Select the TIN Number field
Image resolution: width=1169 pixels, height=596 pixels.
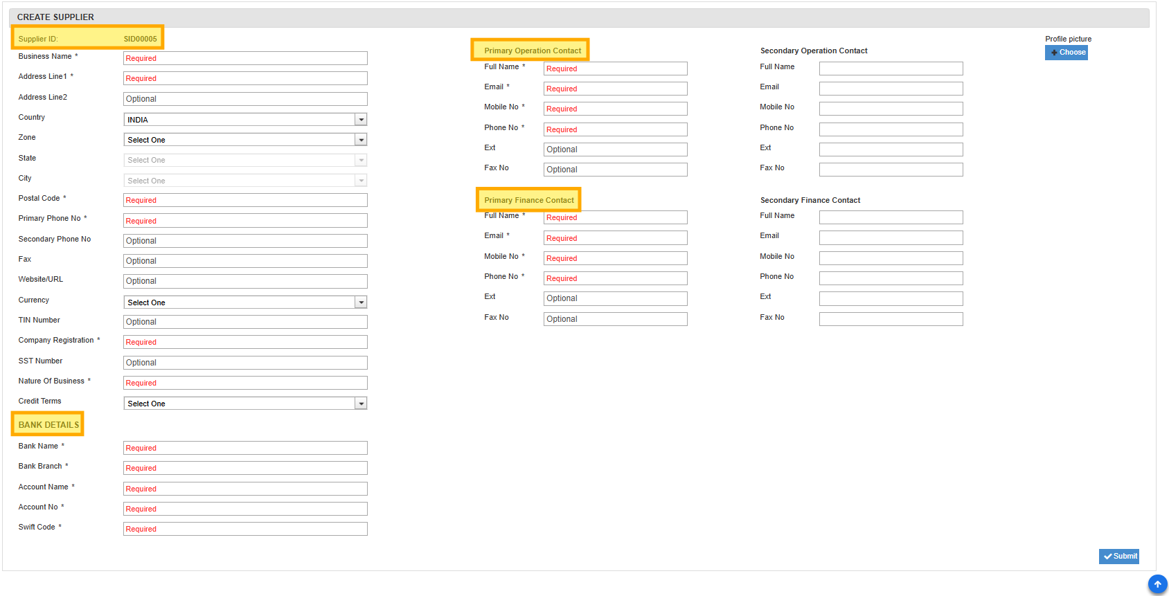point(245,322)
